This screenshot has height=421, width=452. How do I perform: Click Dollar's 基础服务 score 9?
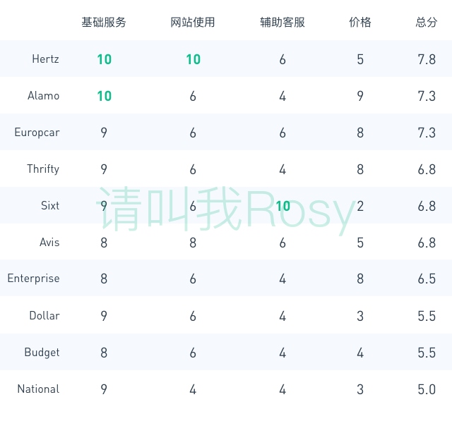pos(104,316)
